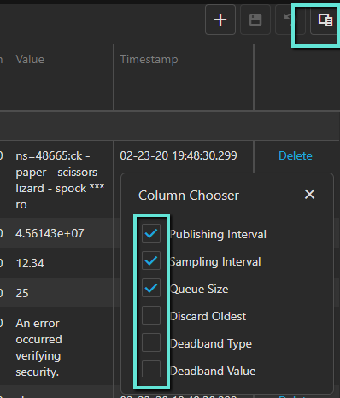Click the Sampling Interval label

(x=215, y=261)
